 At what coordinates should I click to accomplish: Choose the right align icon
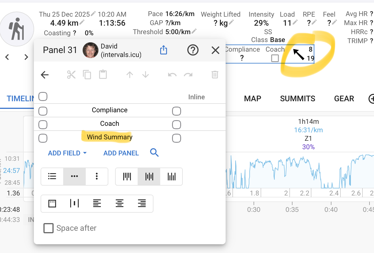(142, 203)
